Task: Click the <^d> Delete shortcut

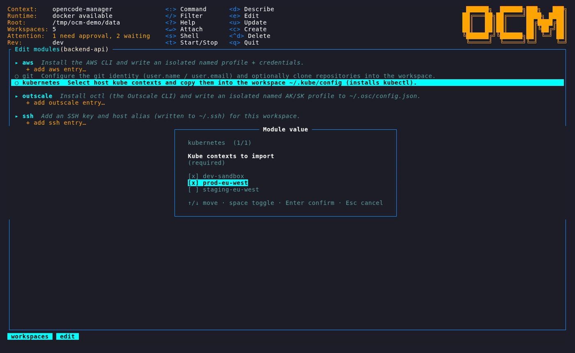Action: tap(250, 36)
